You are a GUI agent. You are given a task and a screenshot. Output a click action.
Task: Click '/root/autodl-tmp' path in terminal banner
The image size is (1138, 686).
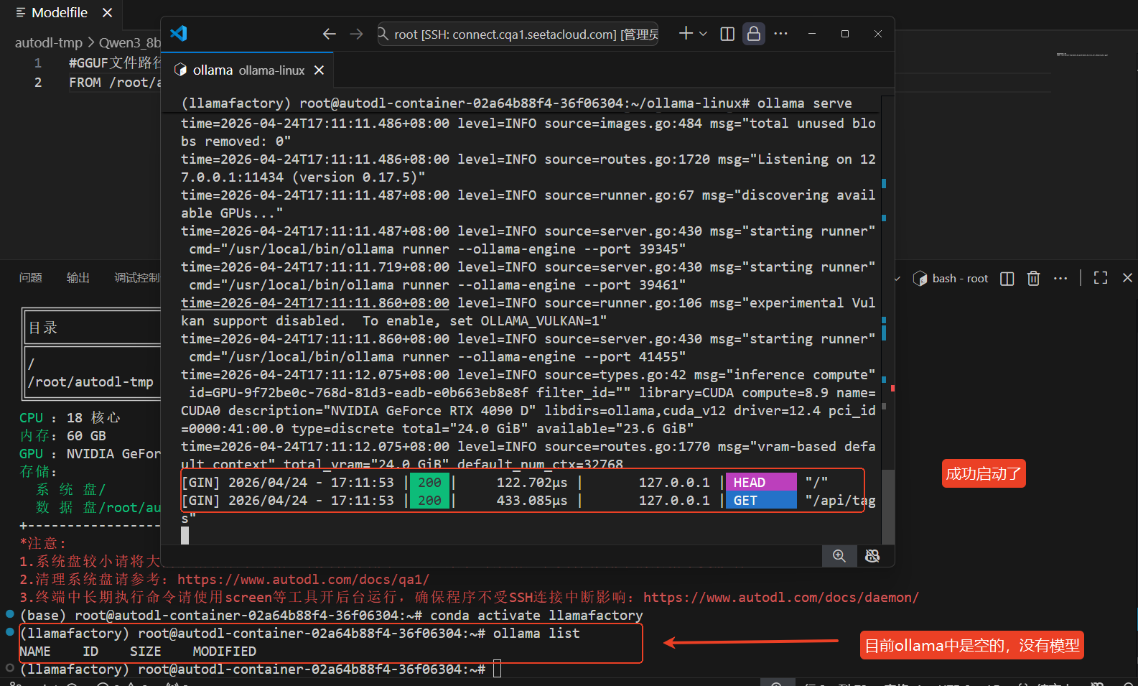click(90, 382)
